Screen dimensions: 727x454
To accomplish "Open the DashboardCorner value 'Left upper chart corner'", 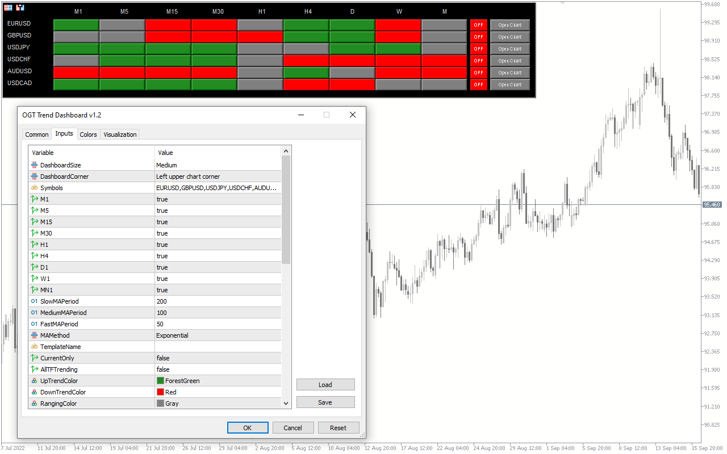I will (x=218, y=176).
